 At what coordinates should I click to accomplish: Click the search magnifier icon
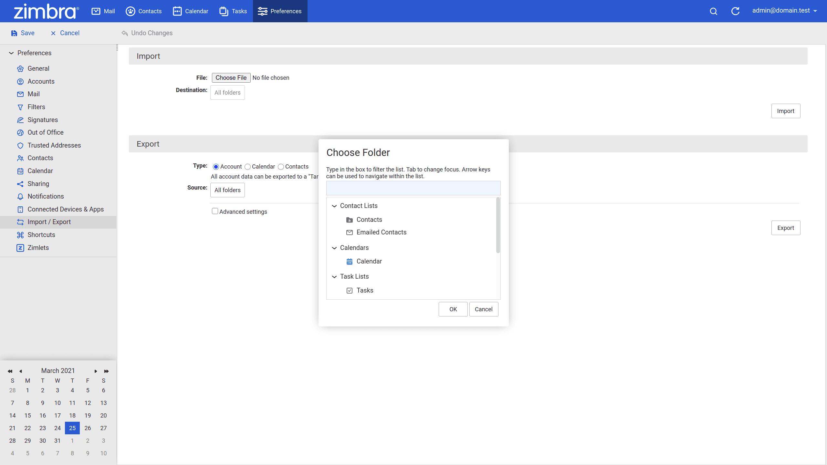714,11
